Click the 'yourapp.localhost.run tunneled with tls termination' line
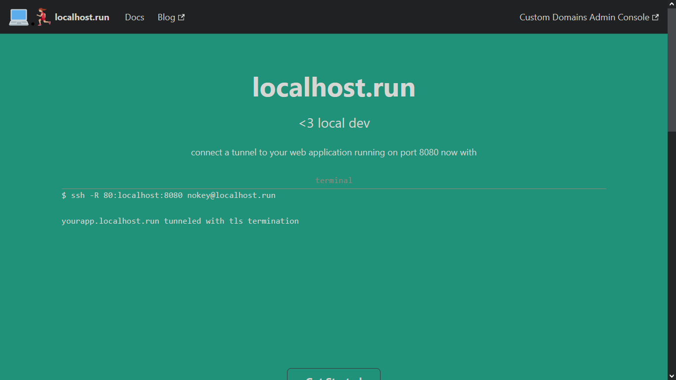Screen dimensions: 676x380 [180, 221]
